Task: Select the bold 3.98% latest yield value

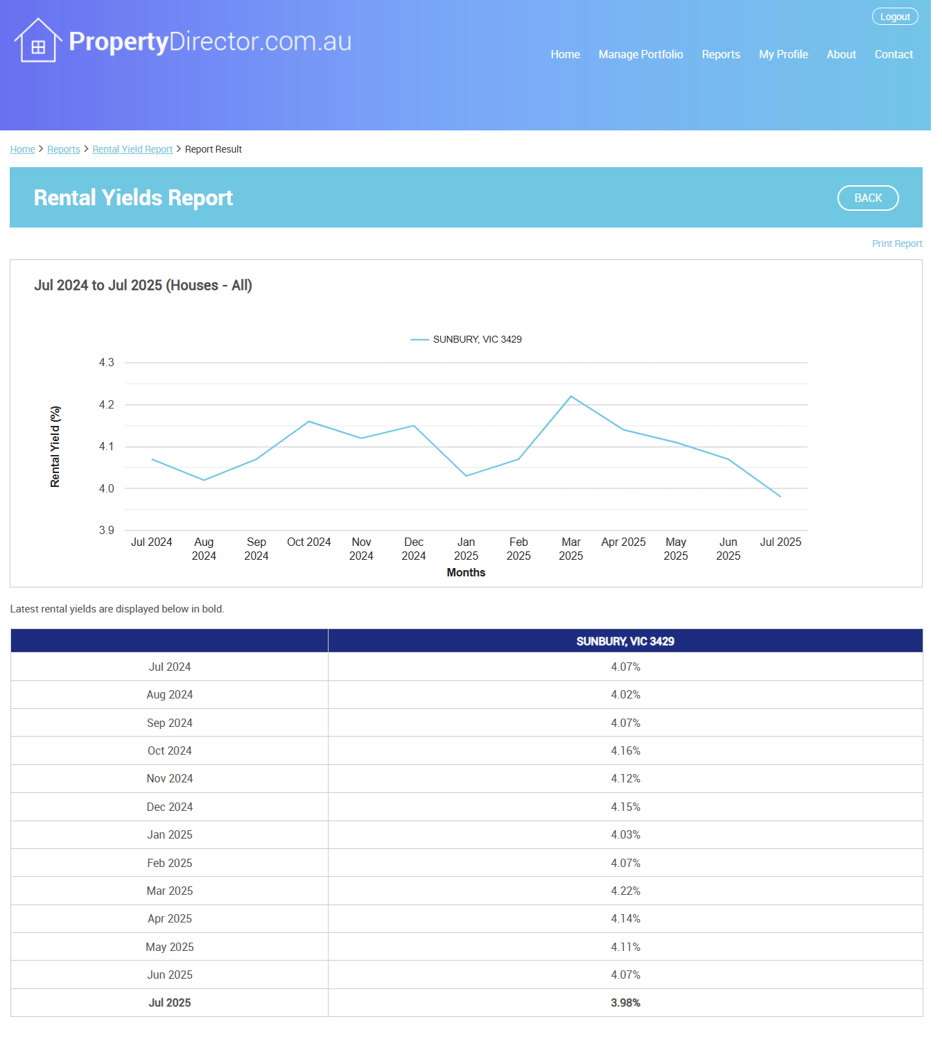Action: tap(625, 1002)
